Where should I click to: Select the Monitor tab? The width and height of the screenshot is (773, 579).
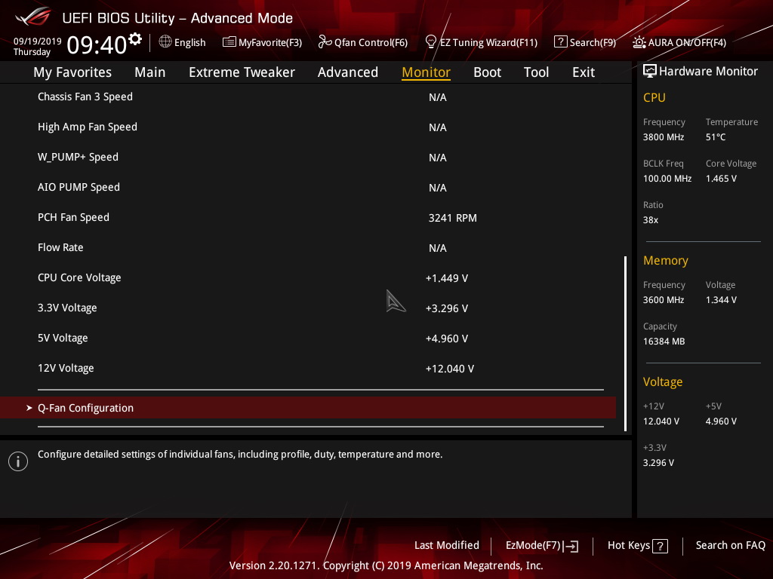click(426, 72)
